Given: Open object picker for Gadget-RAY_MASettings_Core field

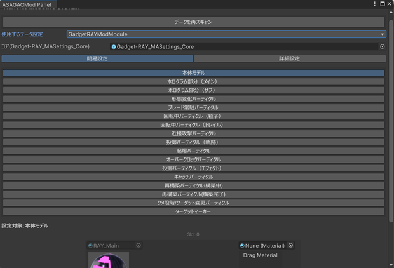Looking at the screenshot, I should point(382,46).
